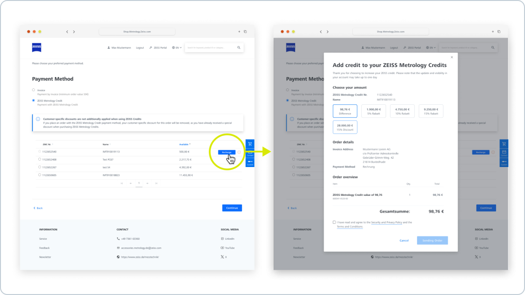Sort by Name column header in left window

106,144
